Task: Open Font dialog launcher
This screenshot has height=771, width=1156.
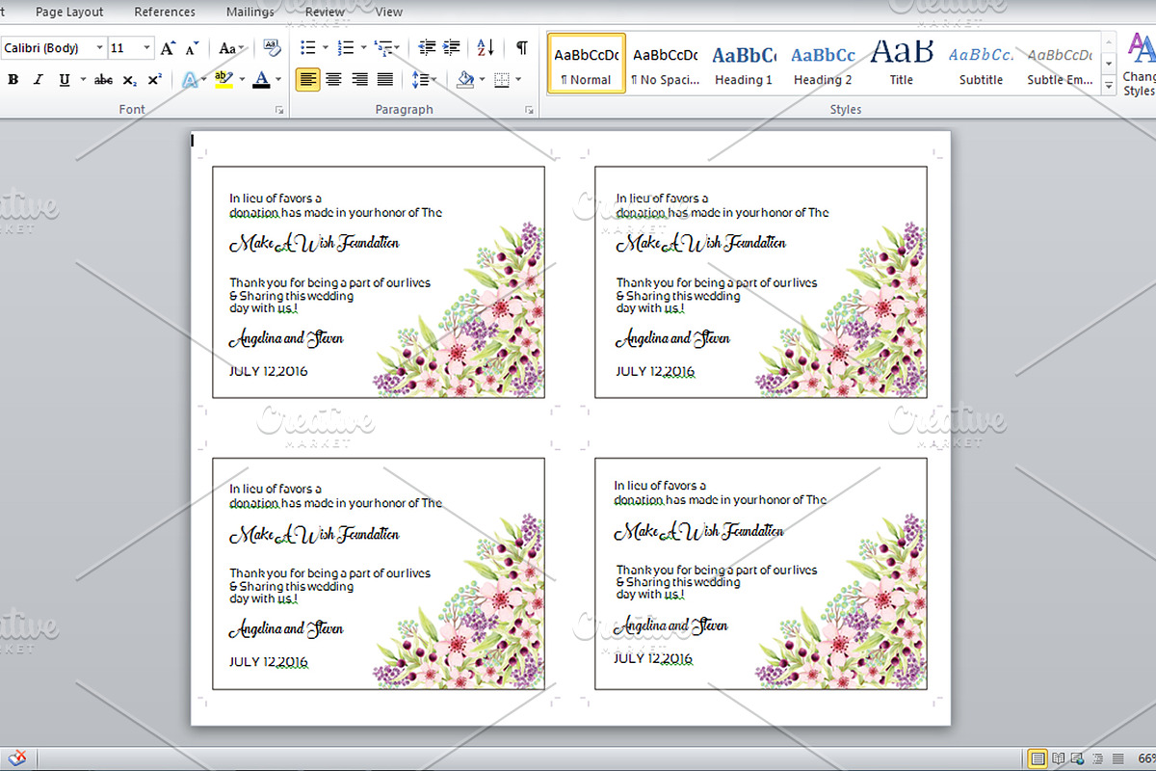Action: click(279, 111)
